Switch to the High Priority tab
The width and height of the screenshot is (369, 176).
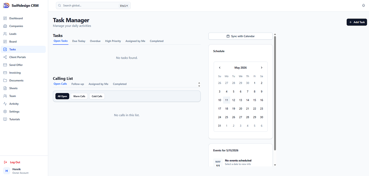[113, 41]
